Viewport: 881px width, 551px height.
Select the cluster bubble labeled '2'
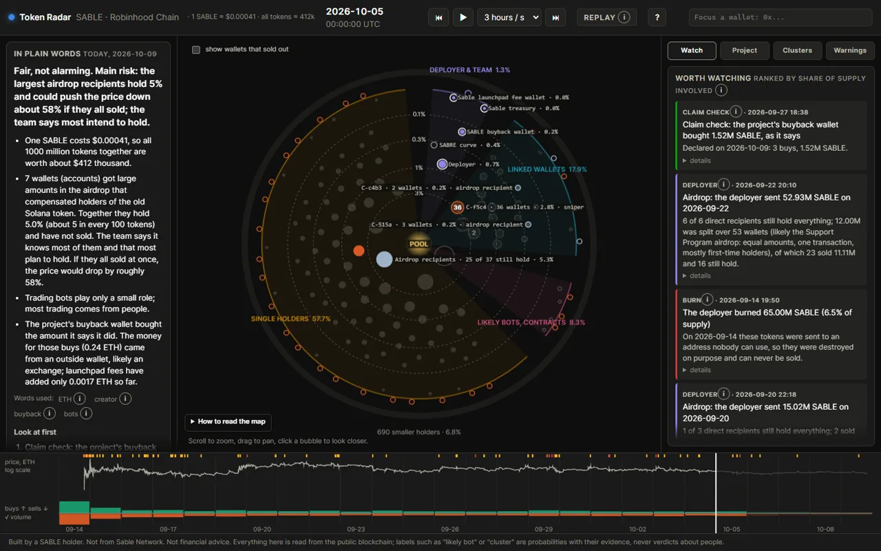pyautogui.click(x=474, y=233)
